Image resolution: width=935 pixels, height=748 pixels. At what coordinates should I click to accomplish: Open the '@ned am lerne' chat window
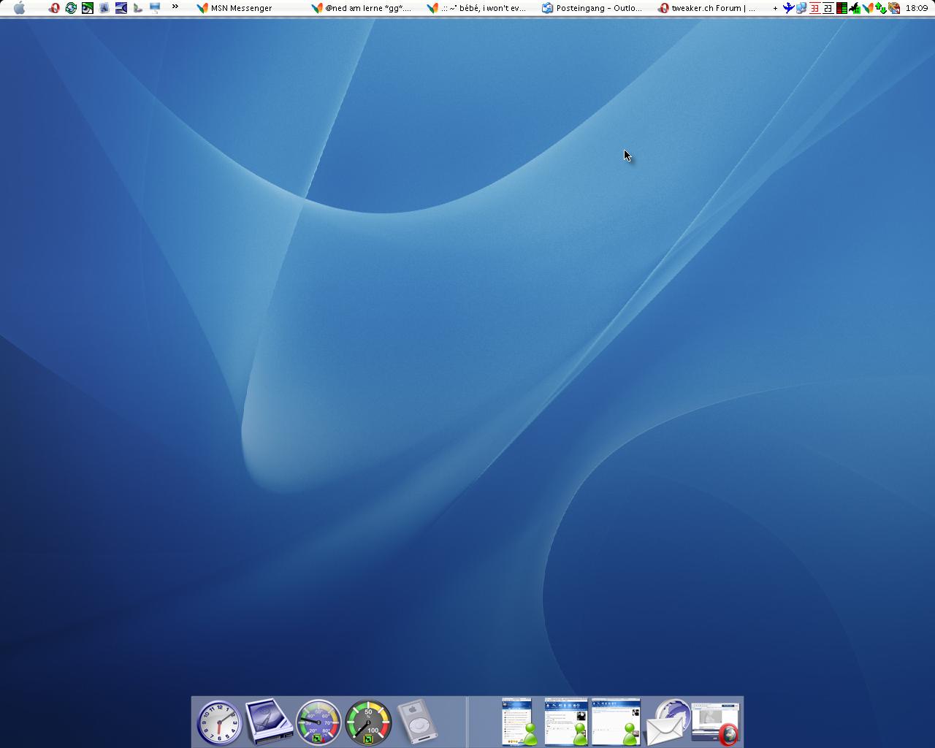[x=361, y=8]
